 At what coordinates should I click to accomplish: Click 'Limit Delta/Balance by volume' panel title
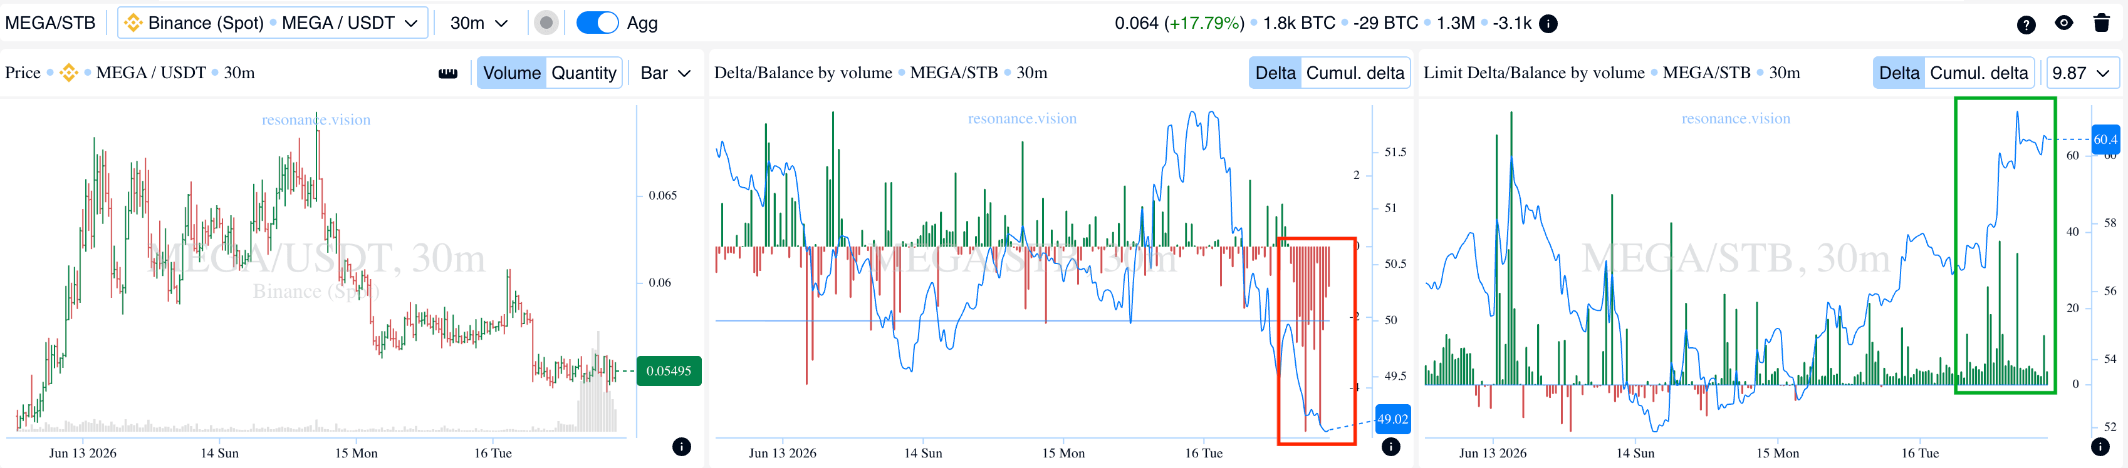(1534, 73)
